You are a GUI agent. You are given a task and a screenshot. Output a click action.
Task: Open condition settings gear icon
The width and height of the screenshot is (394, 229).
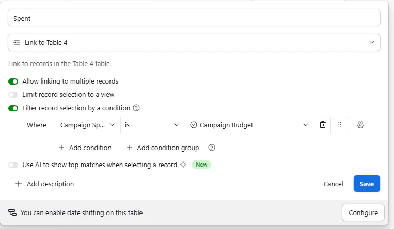pos(361,125)
